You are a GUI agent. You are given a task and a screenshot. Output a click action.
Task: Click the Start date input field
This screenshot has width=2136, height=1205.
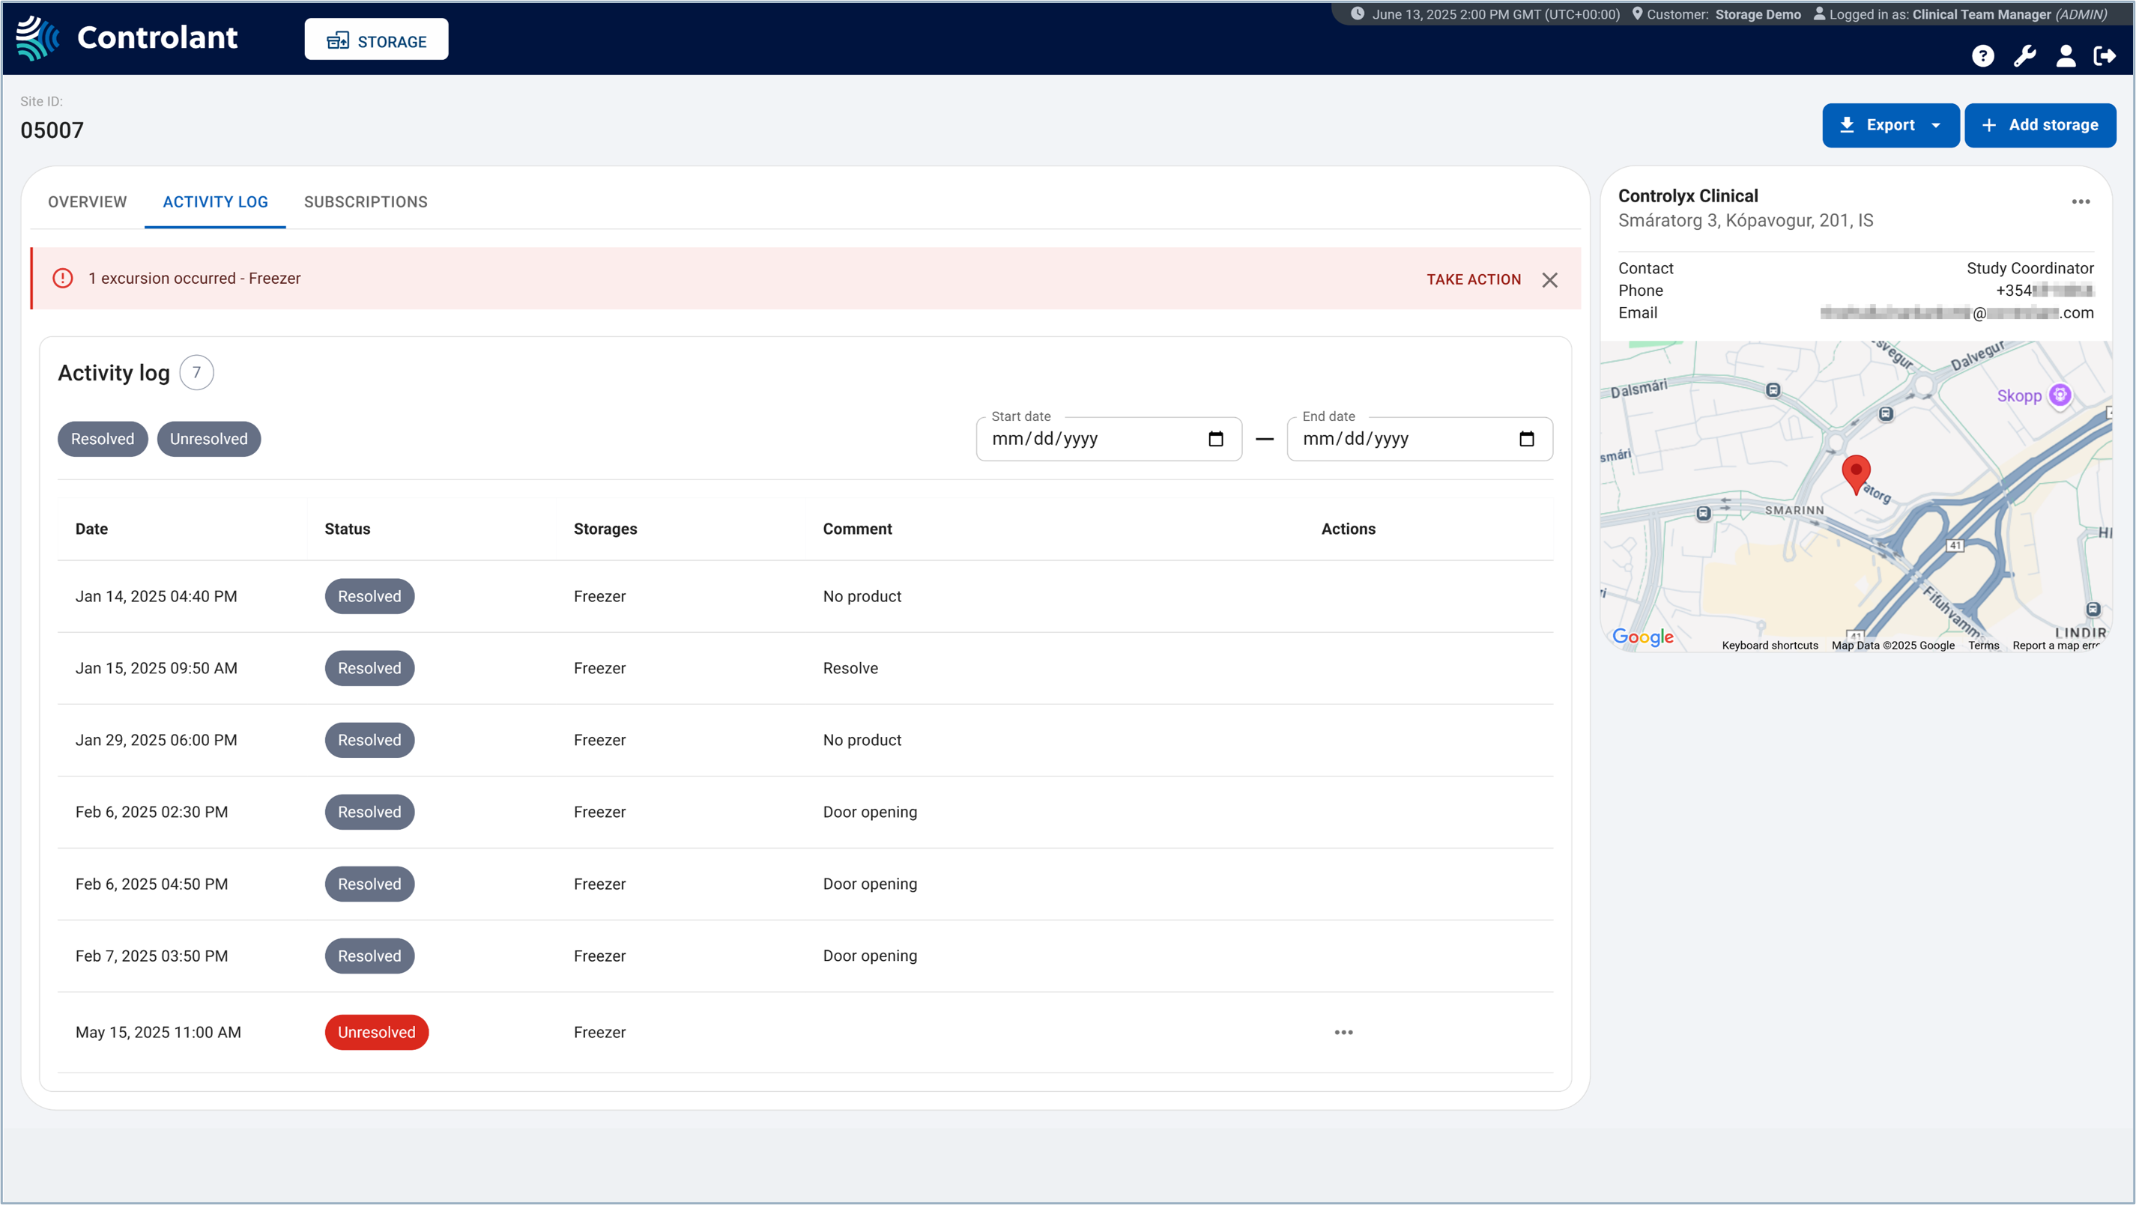click(x=1109, y=438)
